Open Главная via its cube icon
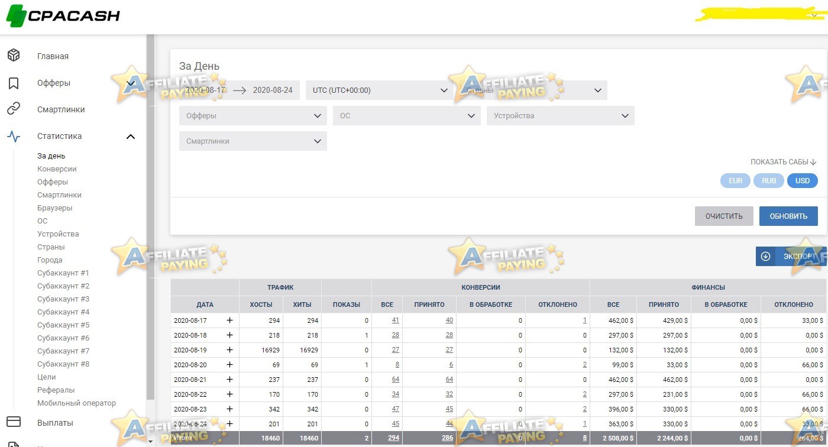The height and width of the screenshot is (447, 828). coord(14,56)
